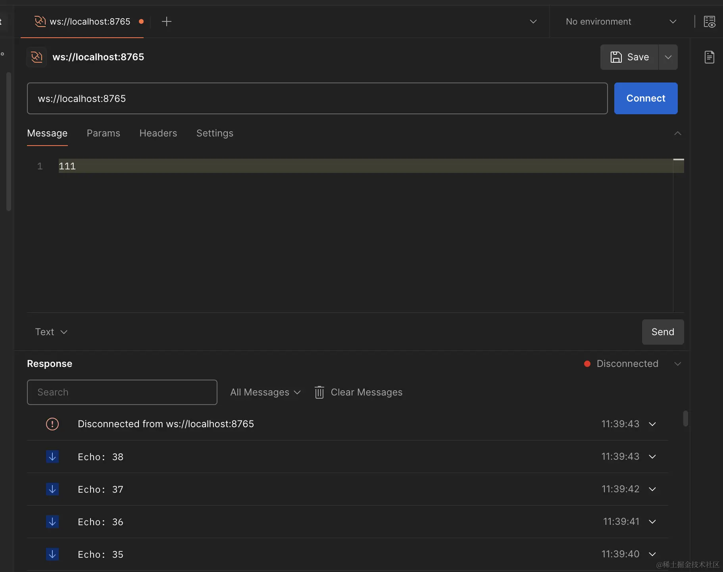Select the Echo: 38 message text
Viewport: 723px width, 572px height.
pyautogui.click(x=101, y=457)
